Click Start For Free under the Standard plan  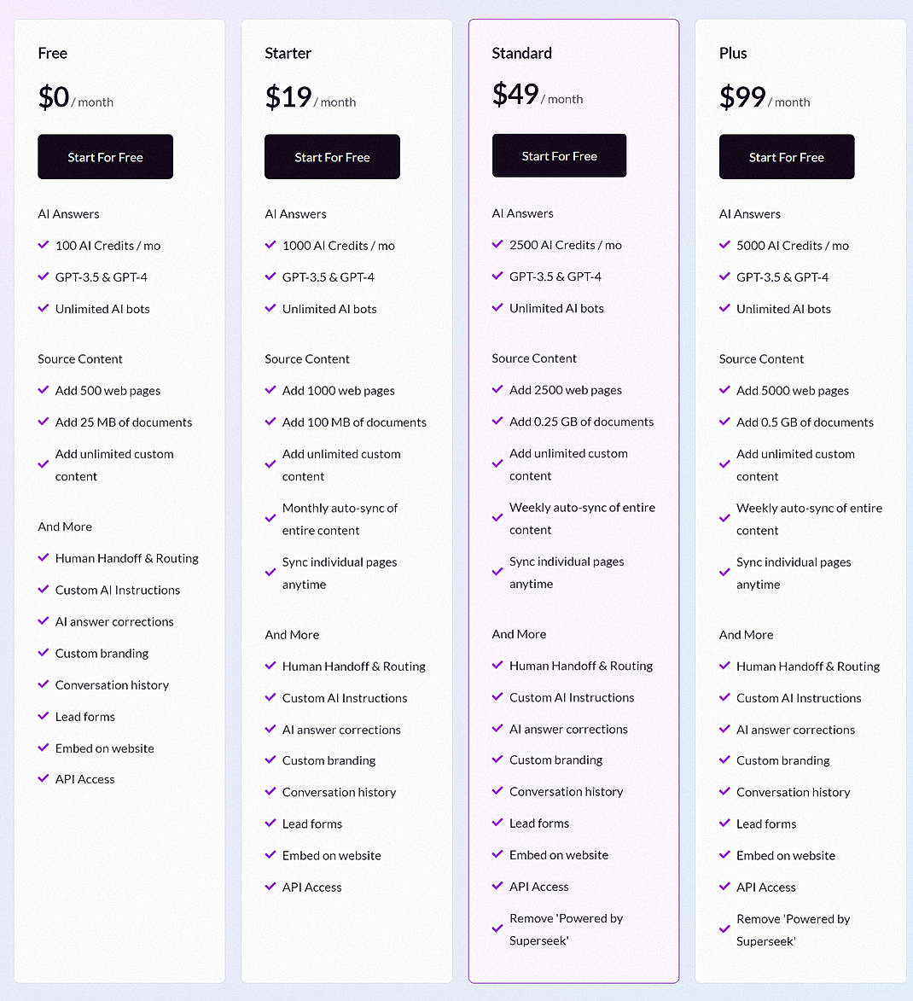coord(559,155)
